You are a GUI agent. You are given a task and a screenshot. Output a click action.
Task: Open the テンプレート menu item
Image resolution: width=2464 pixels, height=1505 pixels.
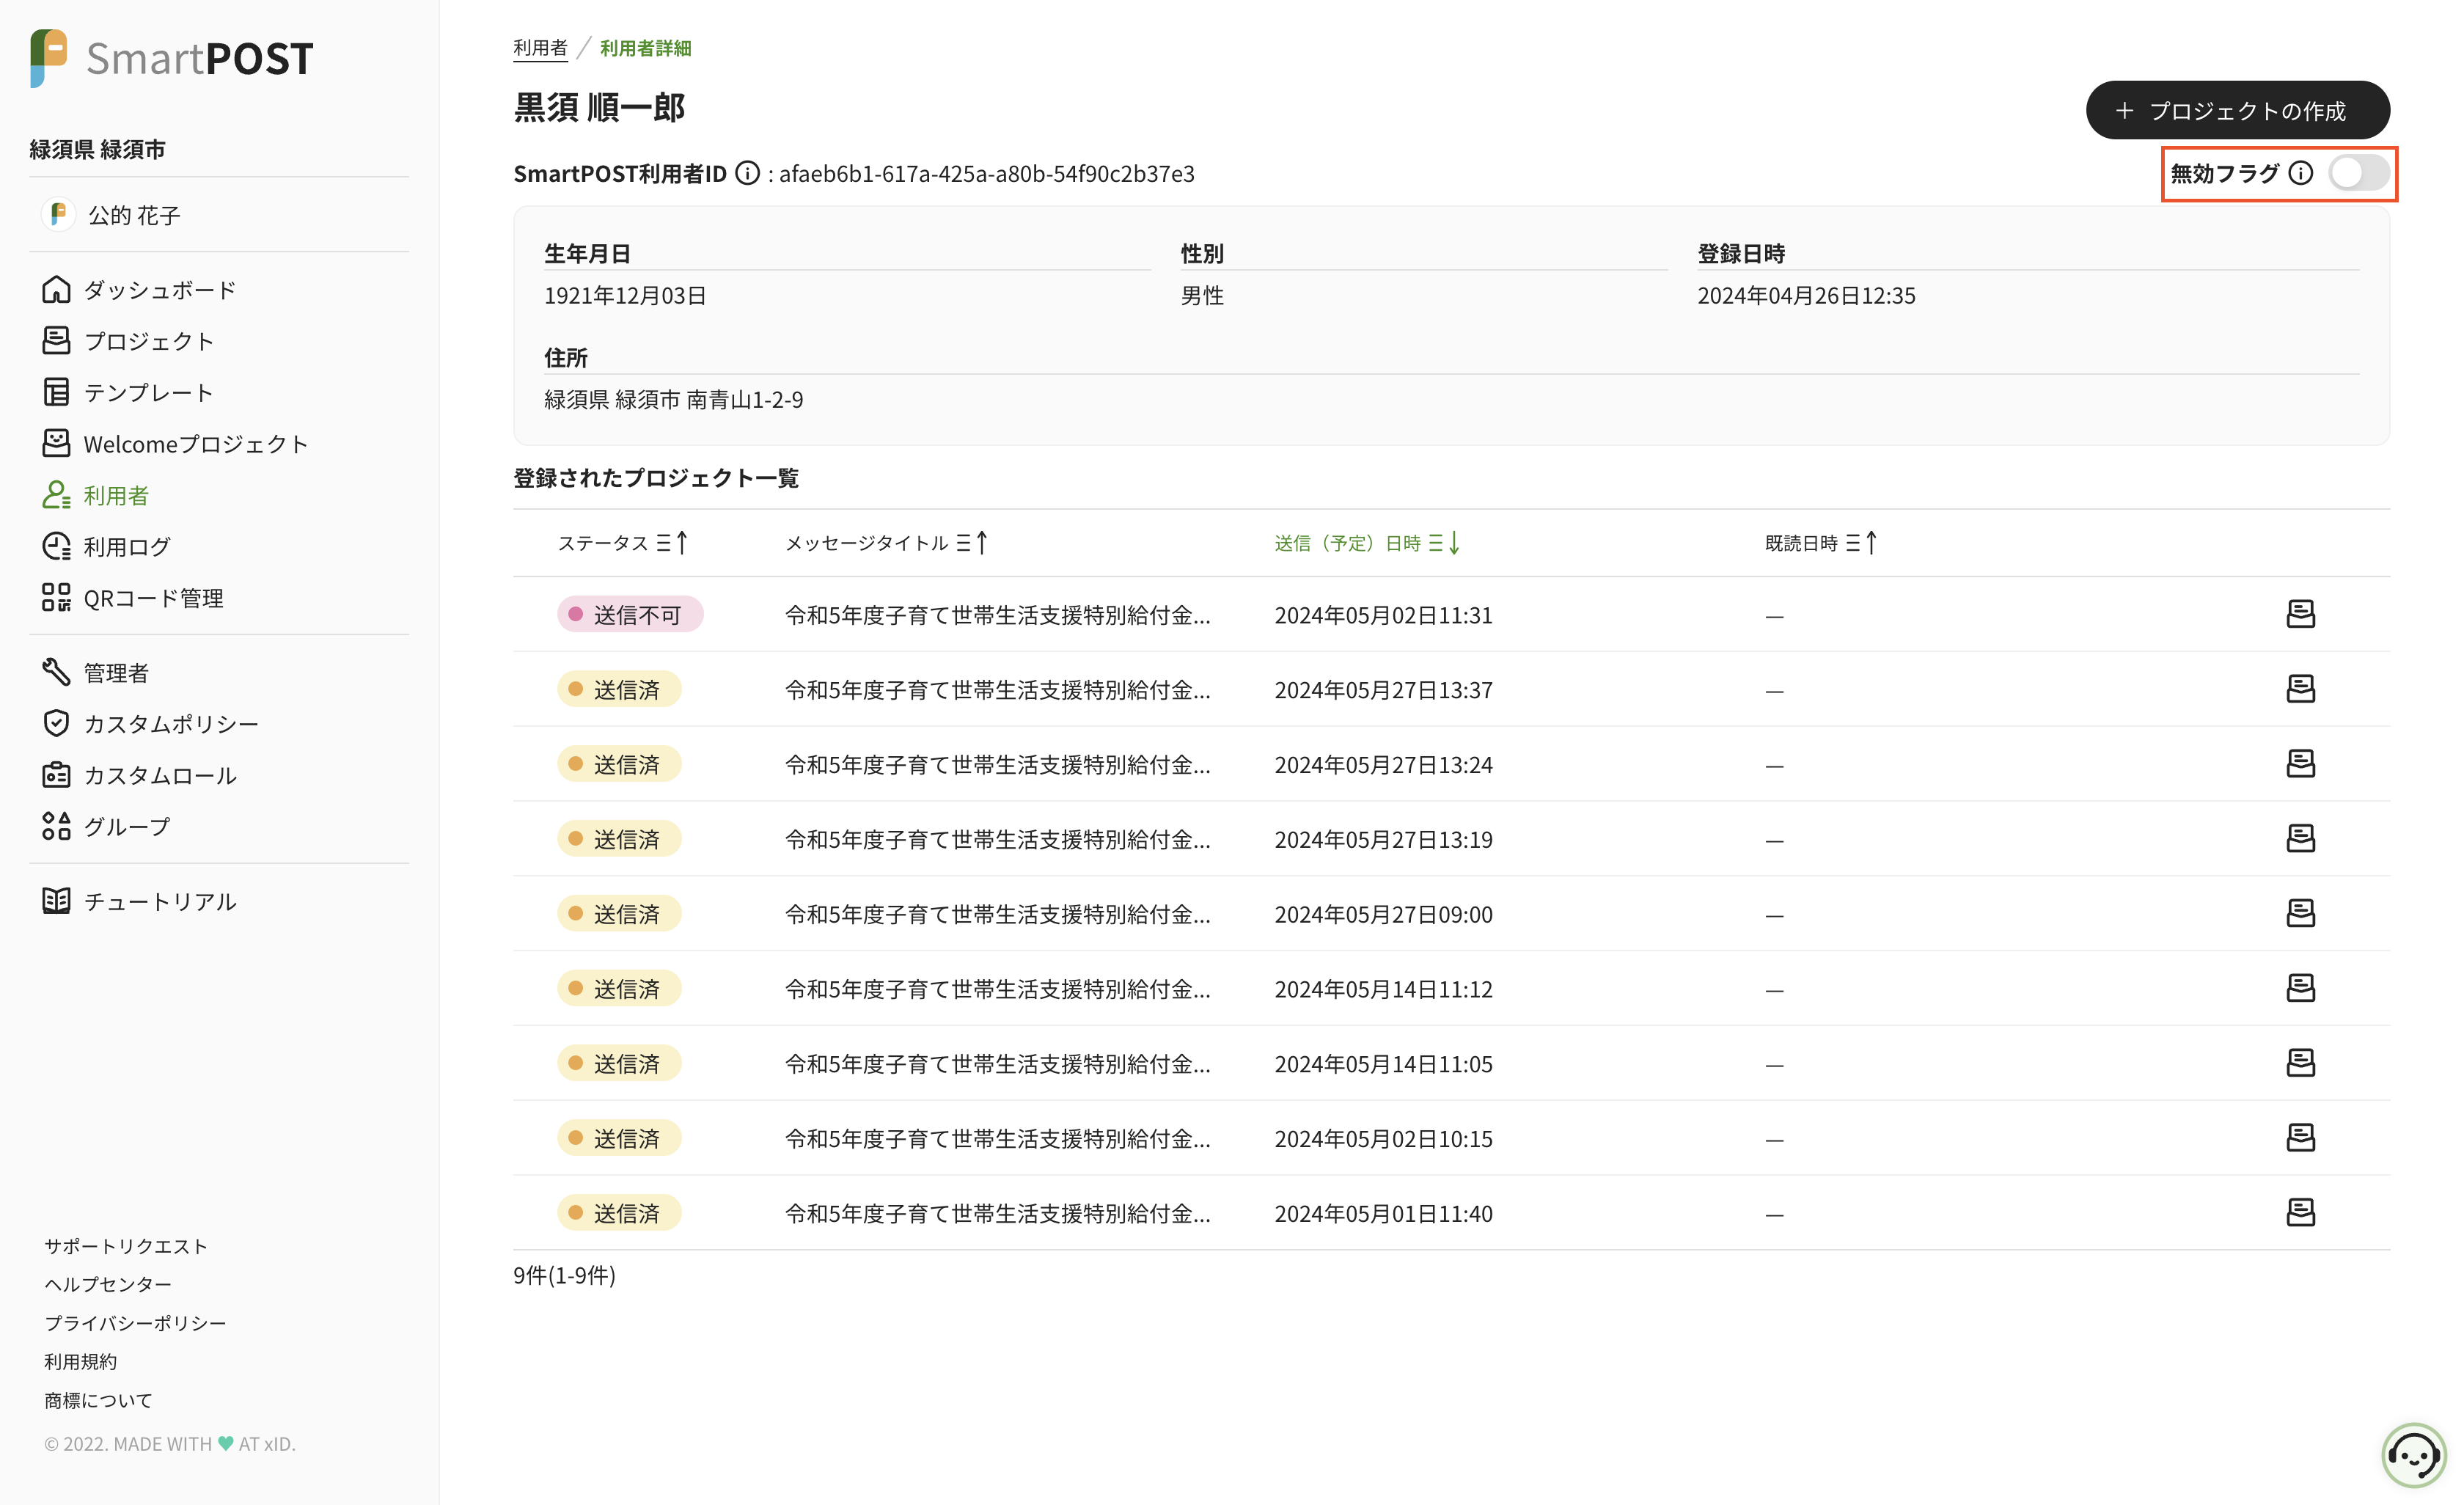point(128,392)
